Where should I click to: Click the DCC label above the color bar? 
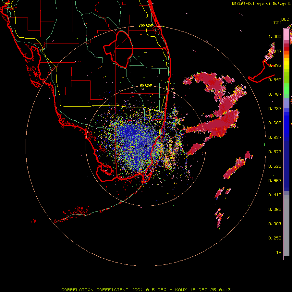285,19
